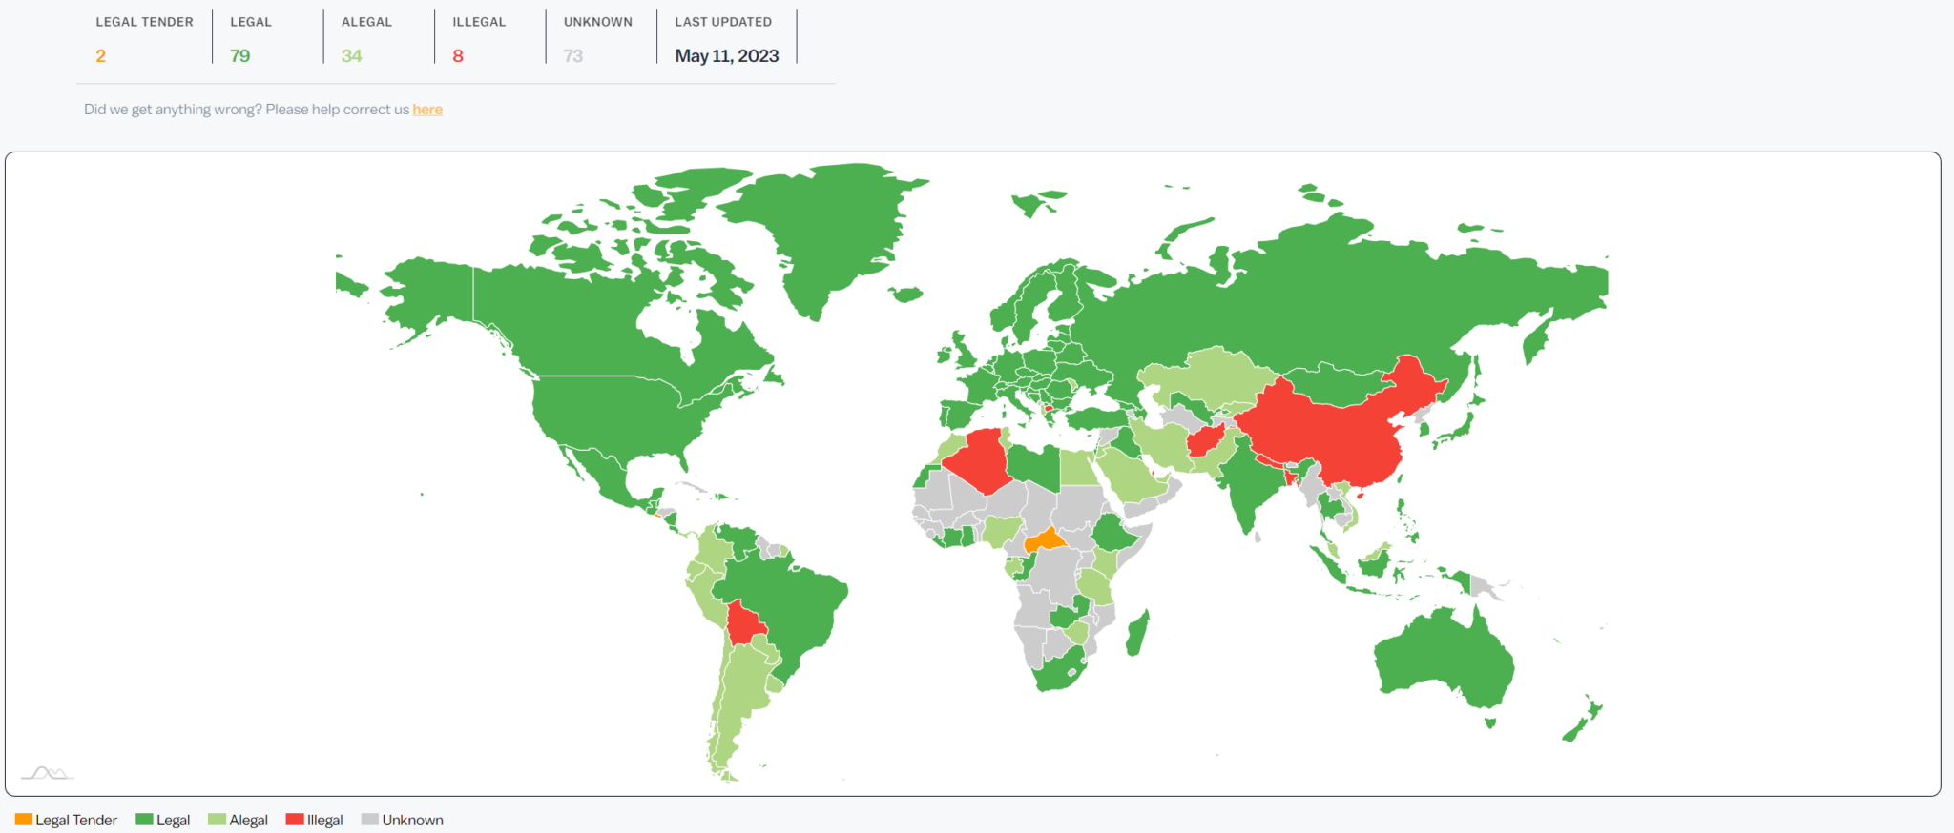Click the Illegal count 8

458,56
